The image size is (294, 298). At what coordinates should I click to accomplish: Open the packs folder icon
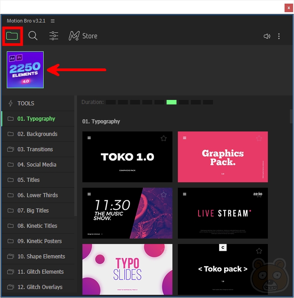click(12, 36)
